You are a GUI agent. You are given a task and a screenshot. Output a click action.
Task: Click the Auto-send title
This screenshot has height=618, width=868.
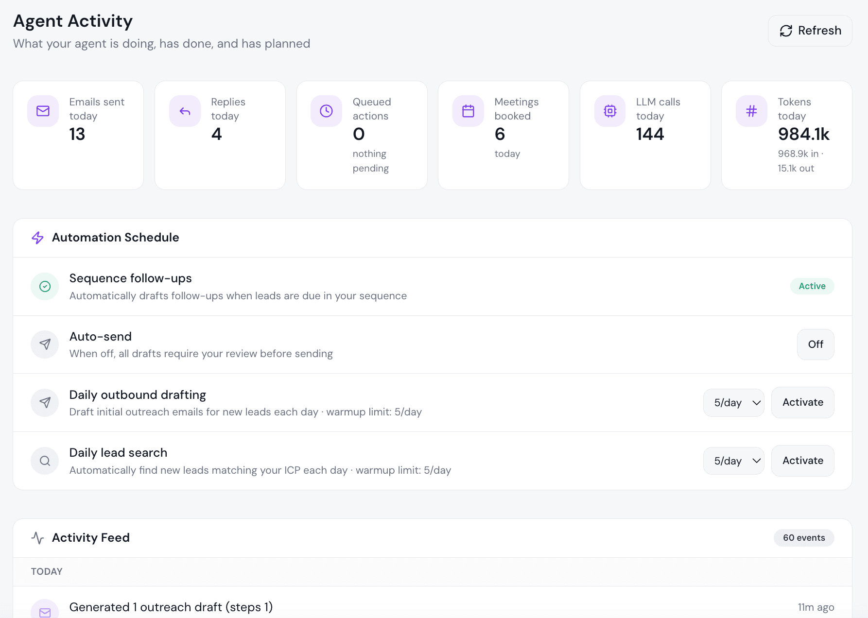[101, 337]
